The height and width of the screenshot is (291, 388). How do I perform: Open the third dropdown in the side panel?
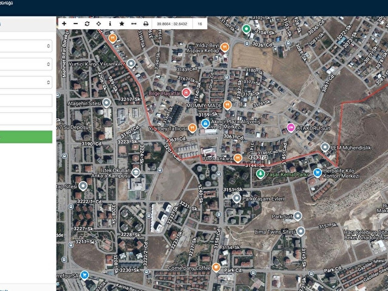point(26,82)
